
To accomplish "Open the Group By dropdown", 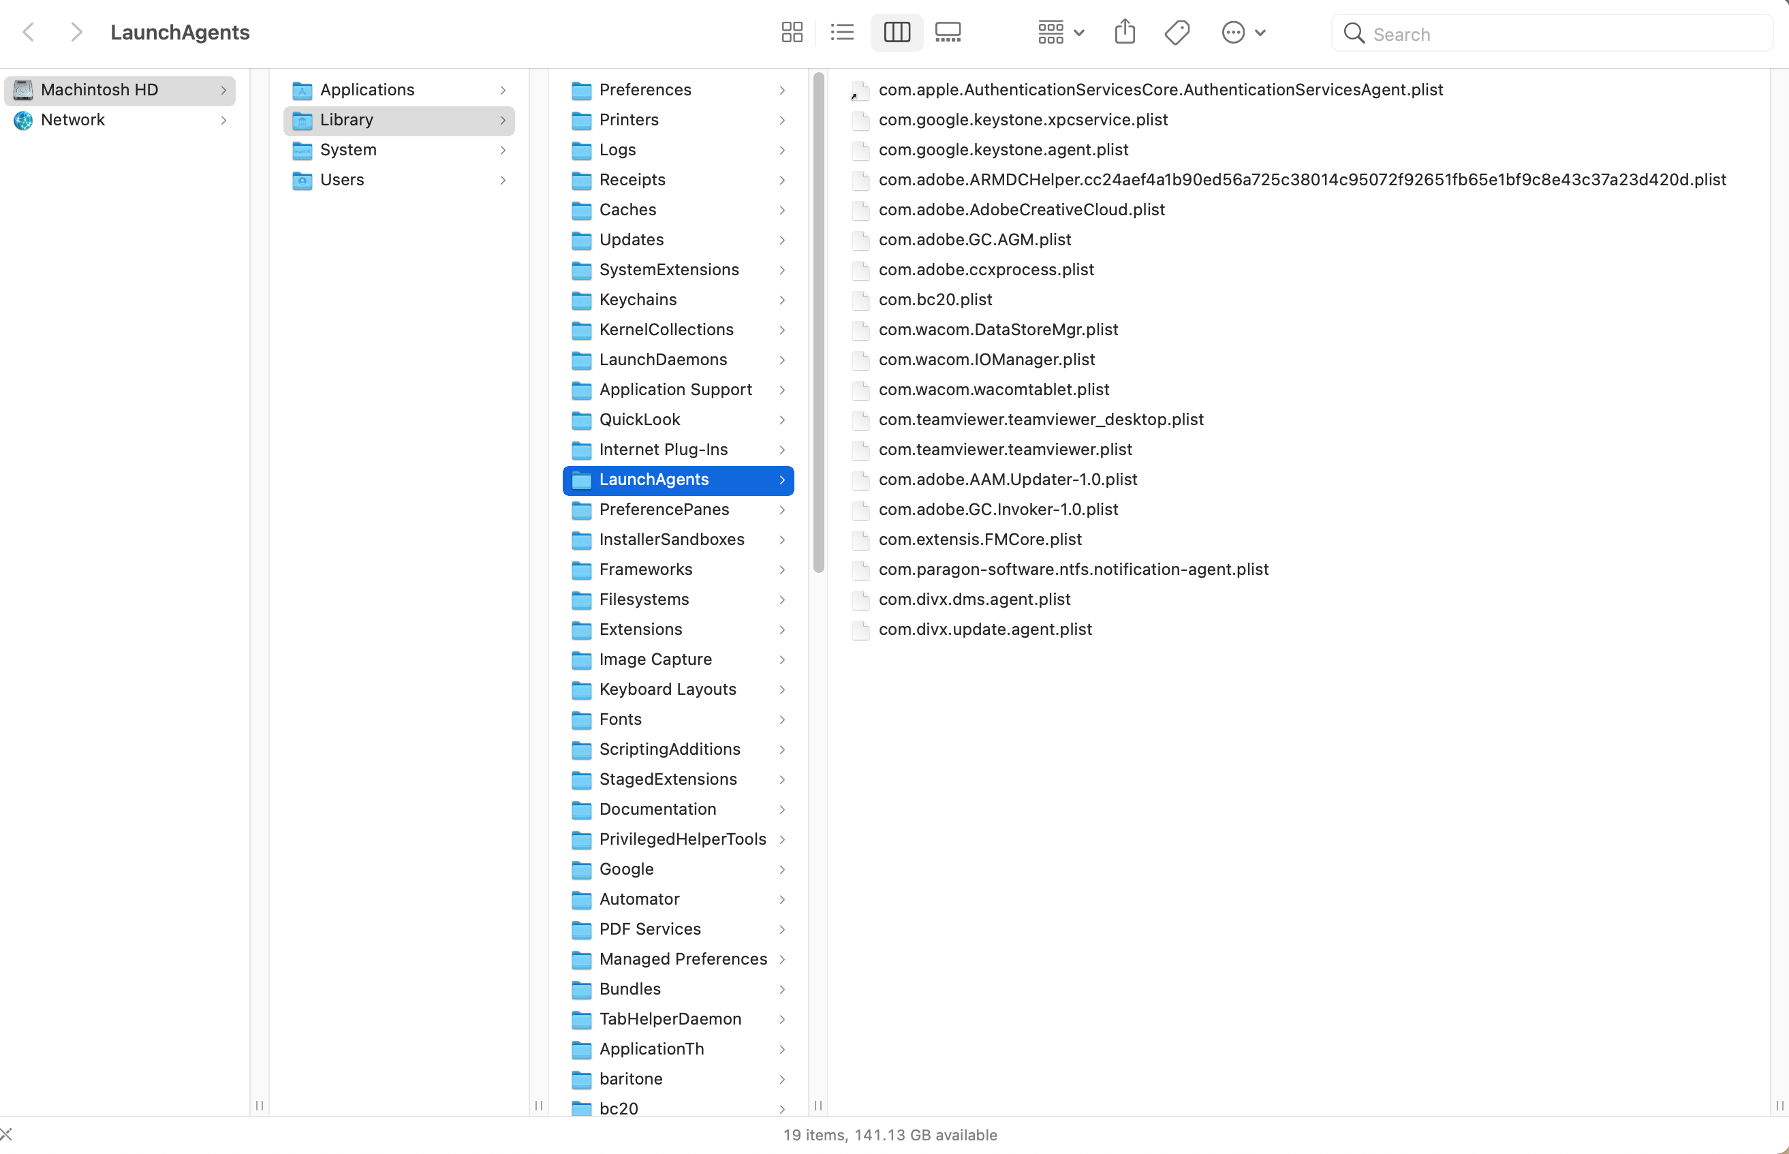I will click(1060, 32).
